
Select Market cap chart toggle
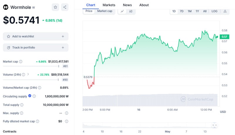click(105, 11)
